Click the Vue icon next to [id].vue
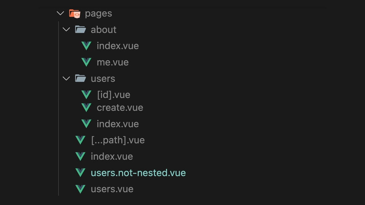 (x=86, y=94)
